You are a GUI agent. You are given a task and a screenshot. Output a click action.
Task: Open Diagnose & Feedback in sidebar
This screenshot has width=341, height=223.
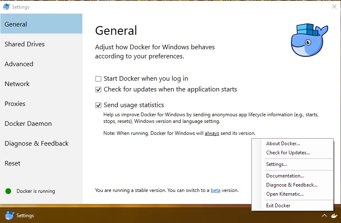point(41,143)
